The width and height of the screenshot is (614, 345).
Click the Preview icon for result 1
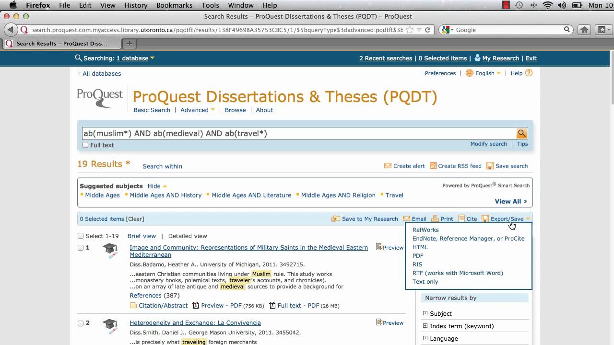click(379, 247)
